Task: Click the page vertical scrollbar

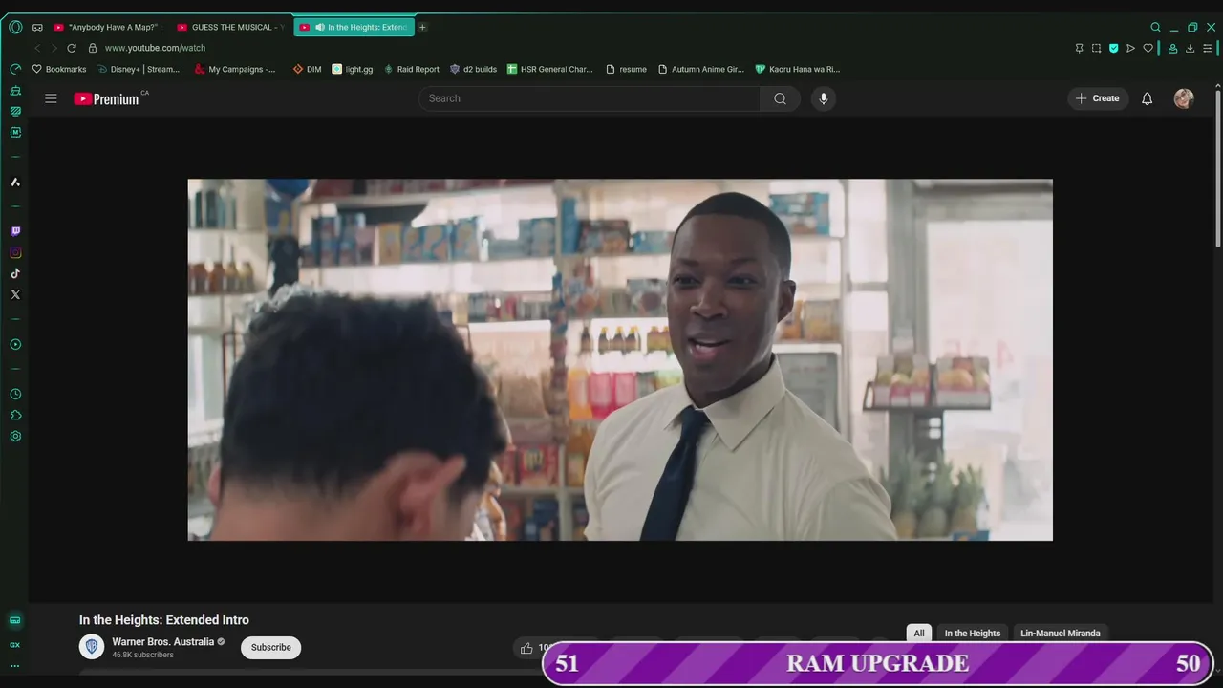Action: [x=1218, y=167]
